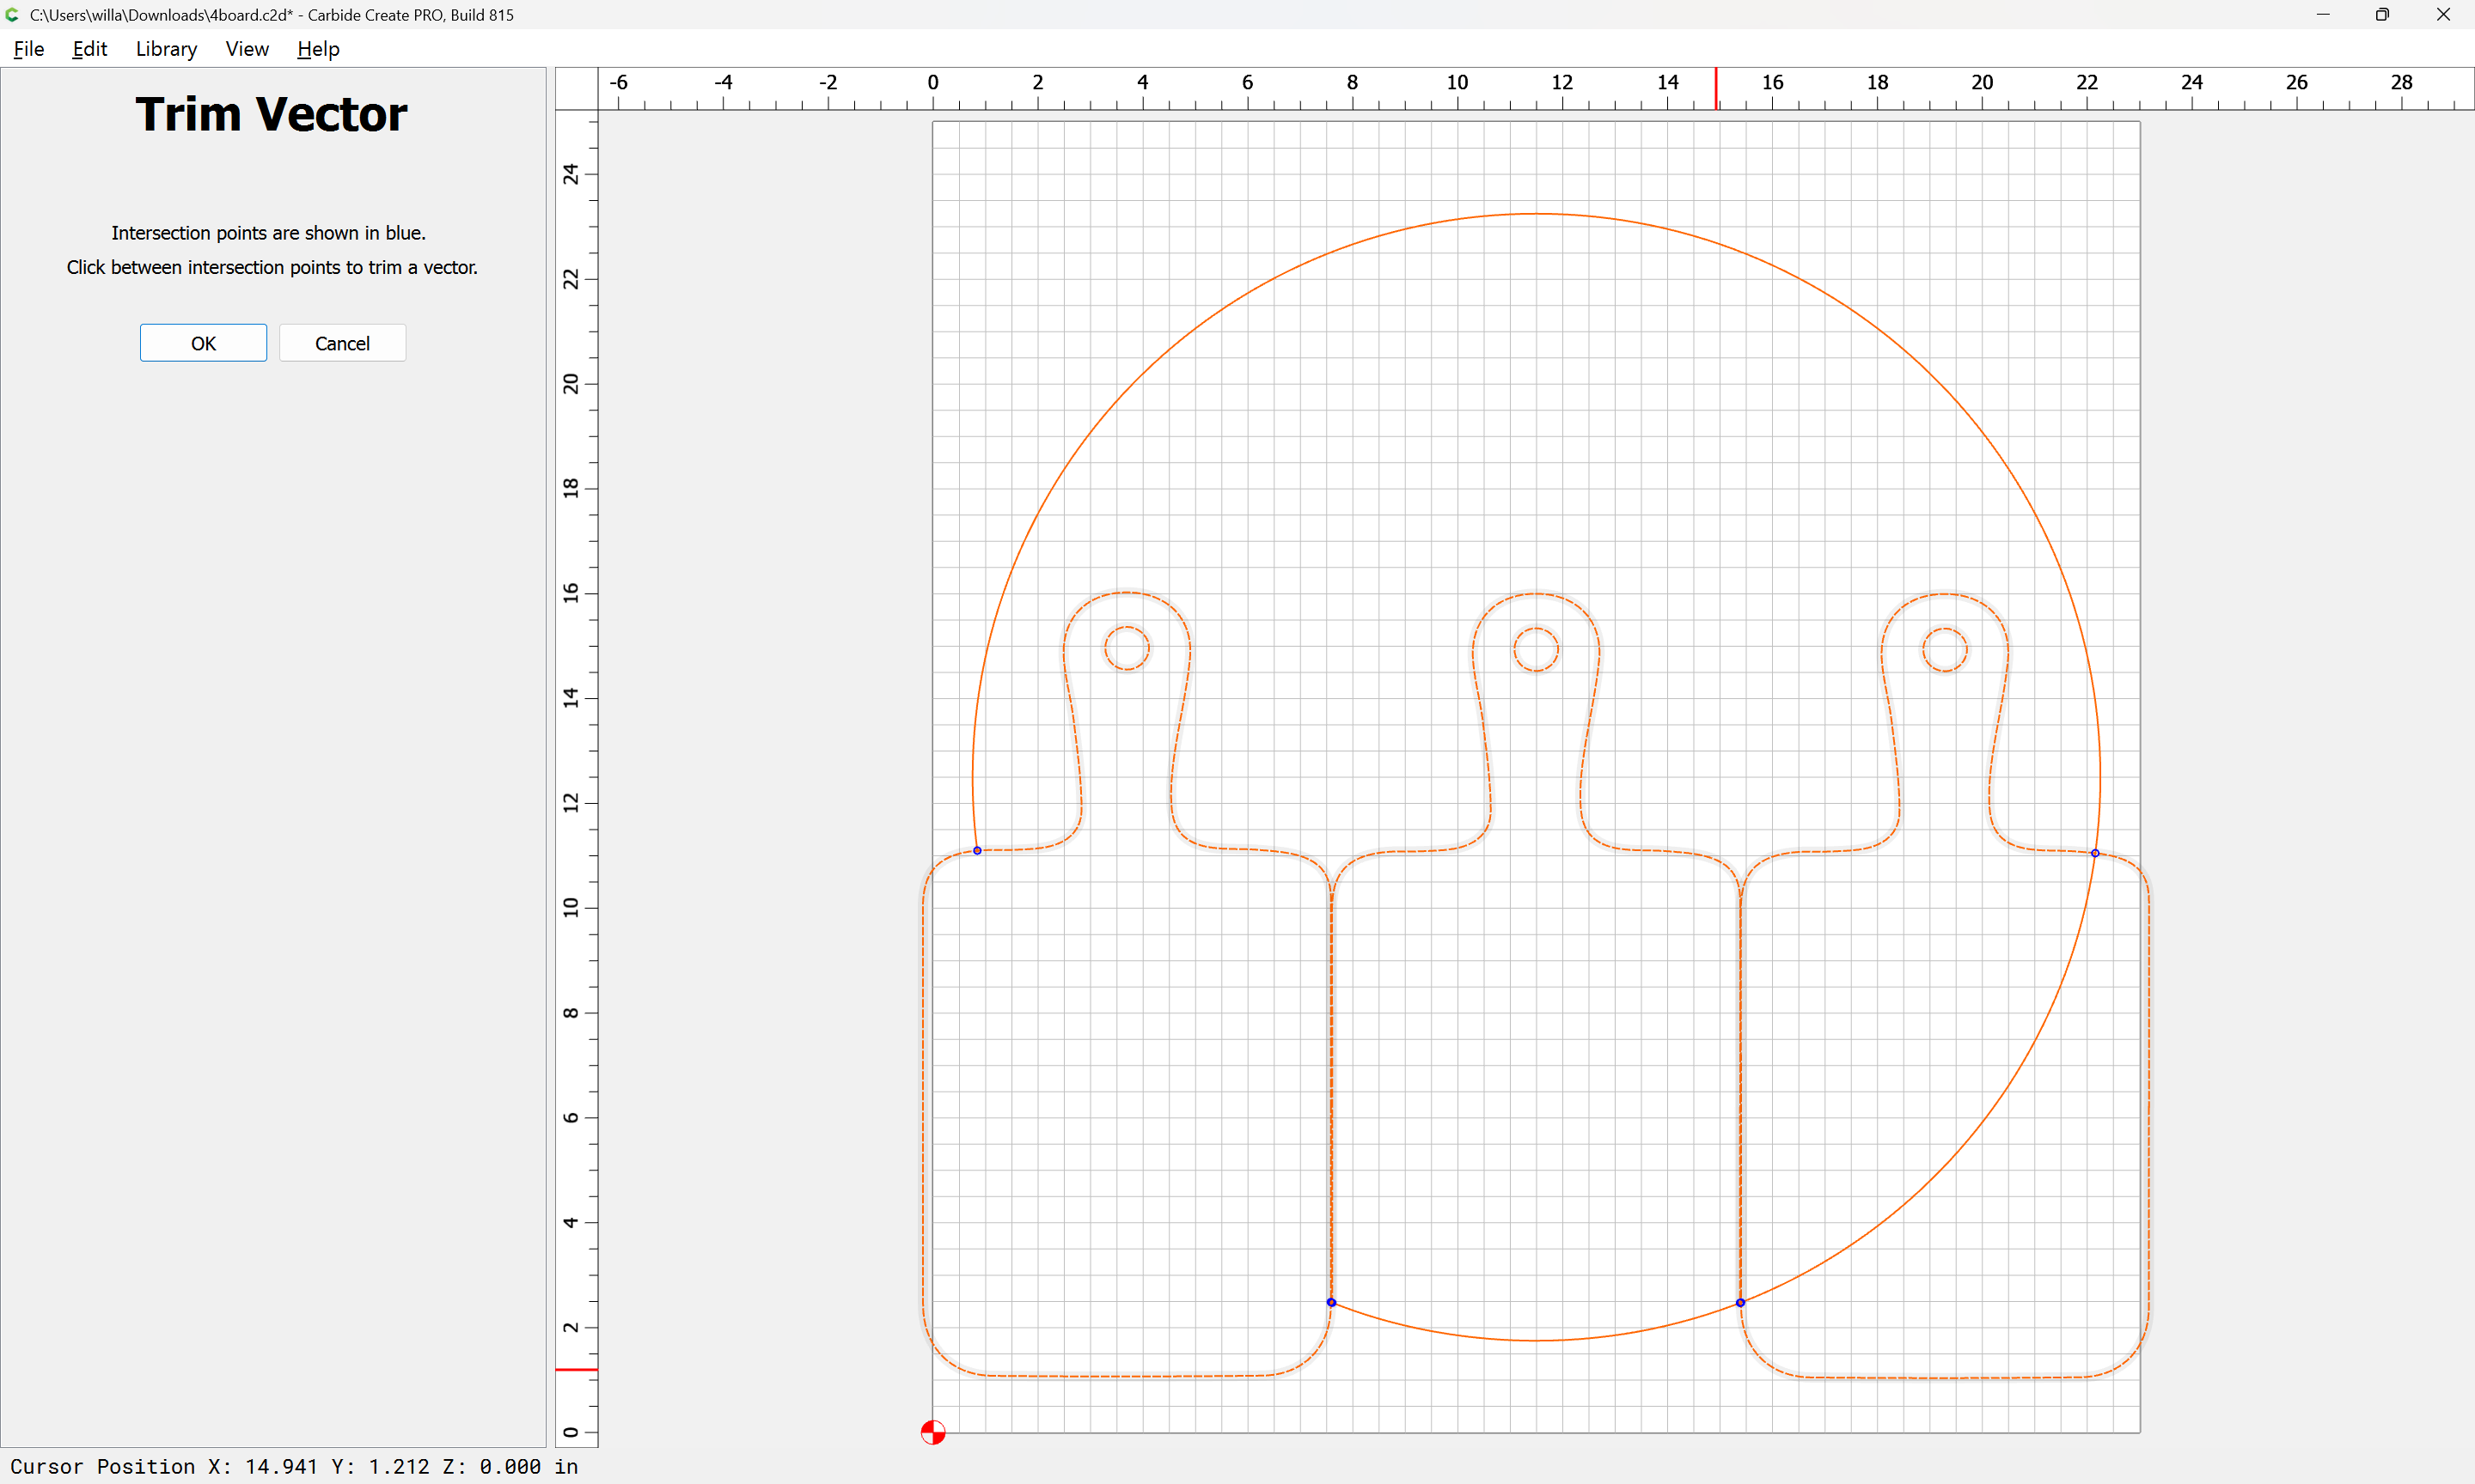Open the View menu
The height and width of the screenshot is (1484, 2475).
click(x=247, y=49)
